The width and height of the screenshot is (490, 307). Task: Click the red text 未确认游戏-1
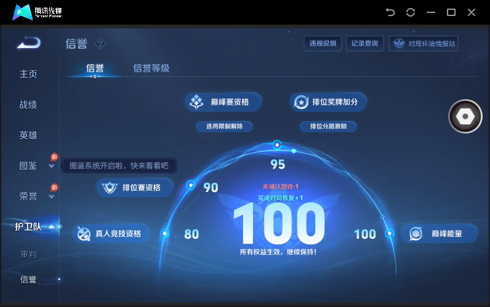pyautogui.click(x=280, y=186)
